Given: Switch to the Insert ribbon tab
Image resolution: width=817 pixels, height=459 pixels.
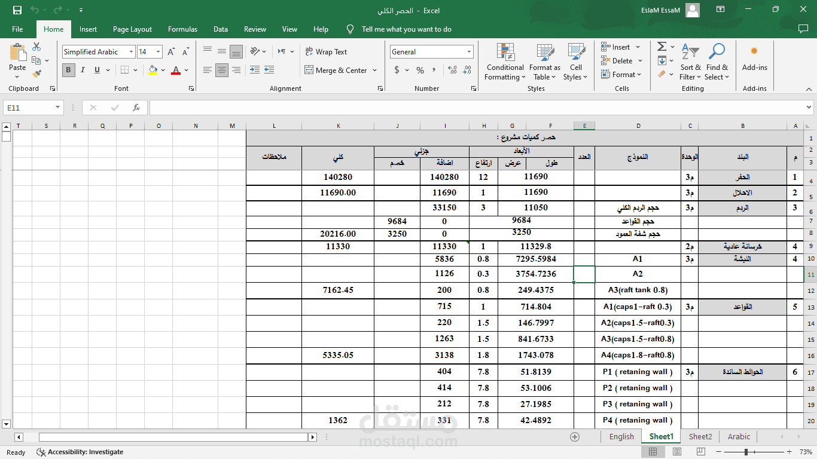Looking at the screenshot, I should (x=88, y=29).
